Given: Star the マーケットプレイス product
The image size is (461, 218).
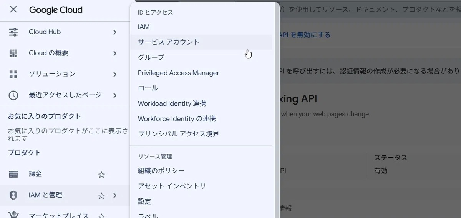Looking at the screenshot, I should click(101, 216).
